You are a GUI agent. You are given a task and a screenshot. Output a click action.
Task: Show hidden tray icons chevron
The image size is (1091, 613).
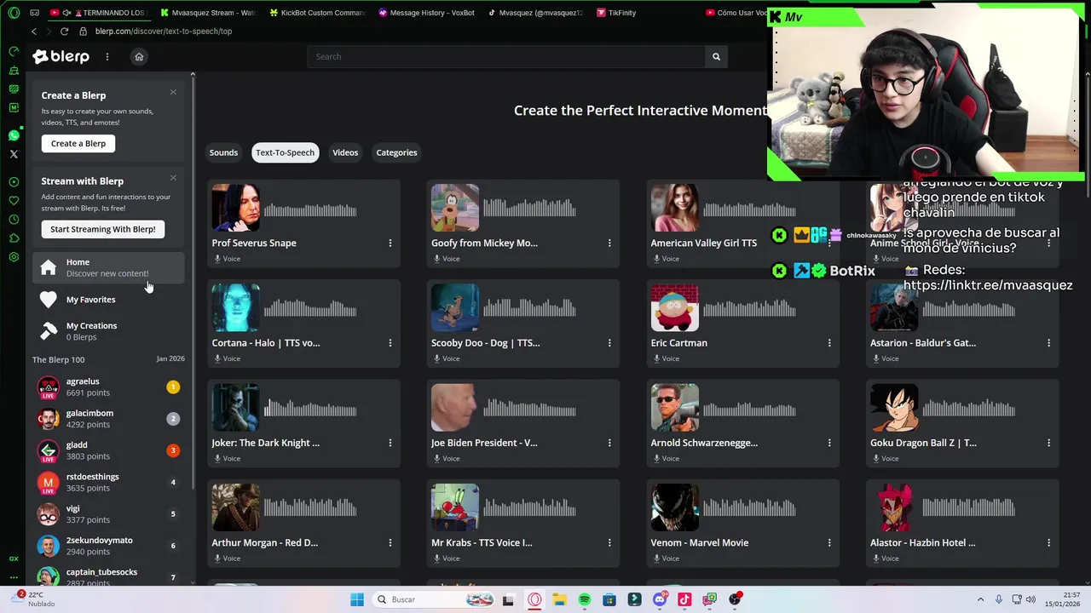[x=980, y=599]
